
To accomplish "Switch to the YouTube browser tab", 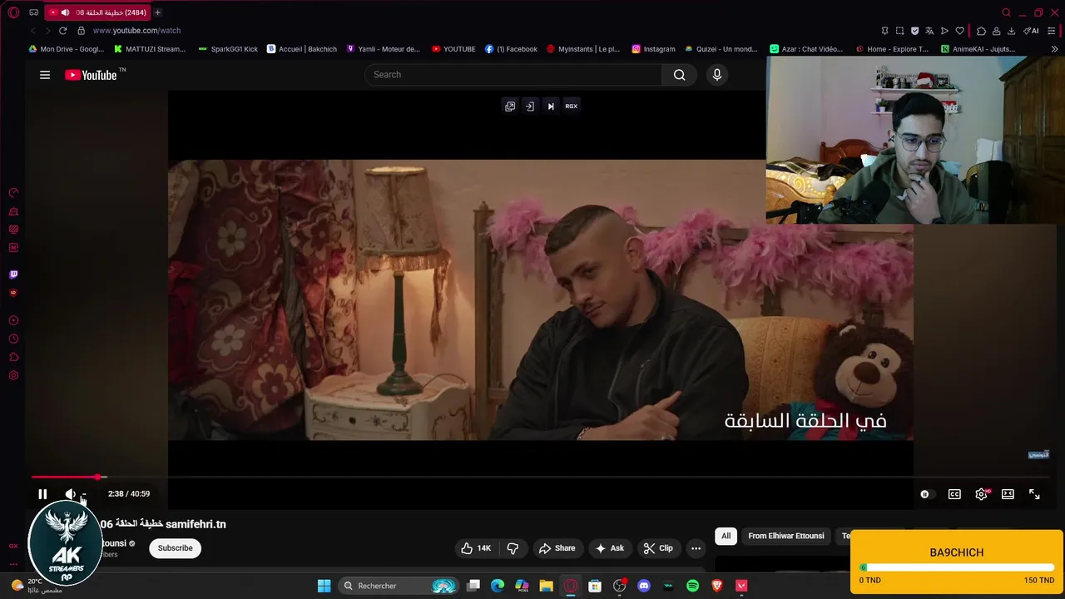I will [98, 12].
